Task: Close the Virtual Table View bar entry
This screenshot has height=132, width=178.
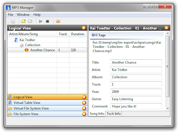Action: click(84, 103)
